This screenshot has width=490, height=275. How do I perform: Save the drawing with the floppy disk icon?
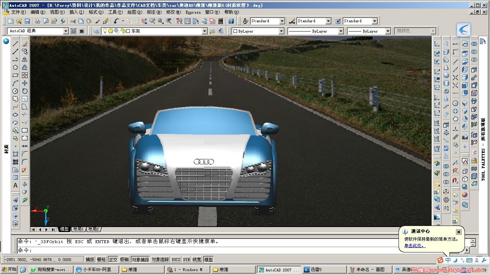point(27,21)
